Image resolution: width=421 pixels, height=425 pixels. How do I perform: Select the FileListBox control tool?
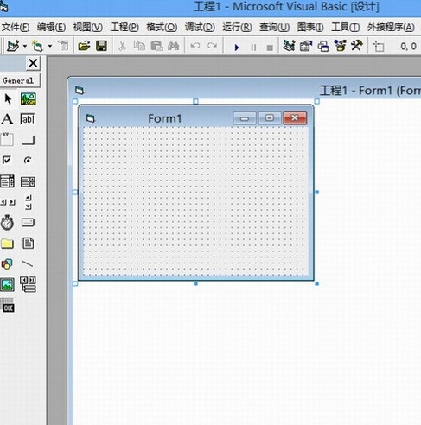click(x=28, y=243)
